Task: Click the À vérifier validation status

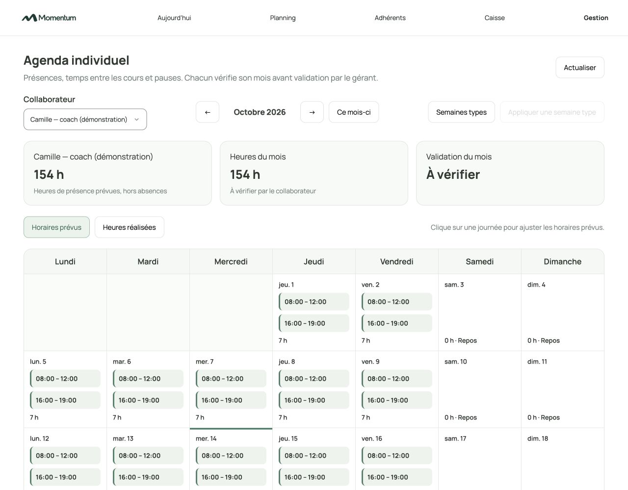Action: (453, 174)
